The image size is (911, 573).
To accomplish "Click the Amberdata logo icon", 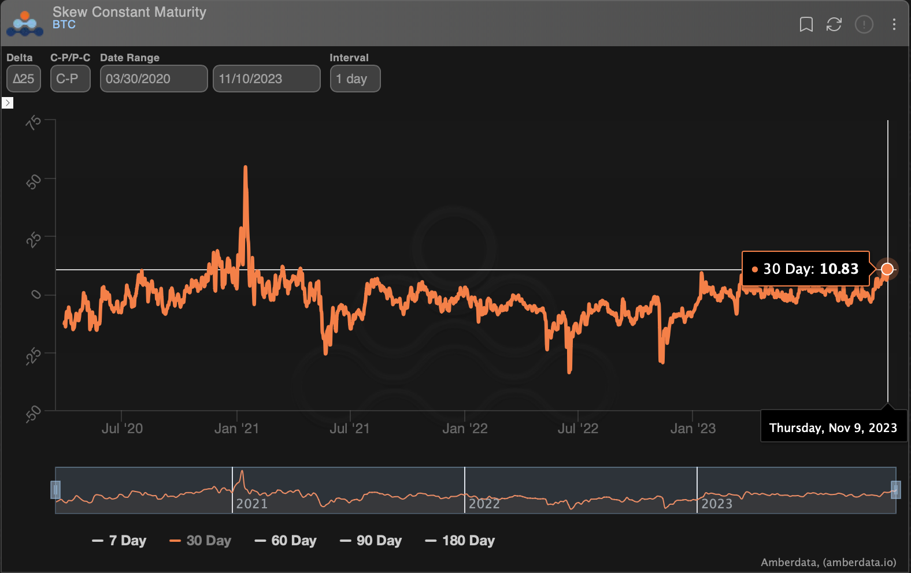I will click(x=25, y=24).
